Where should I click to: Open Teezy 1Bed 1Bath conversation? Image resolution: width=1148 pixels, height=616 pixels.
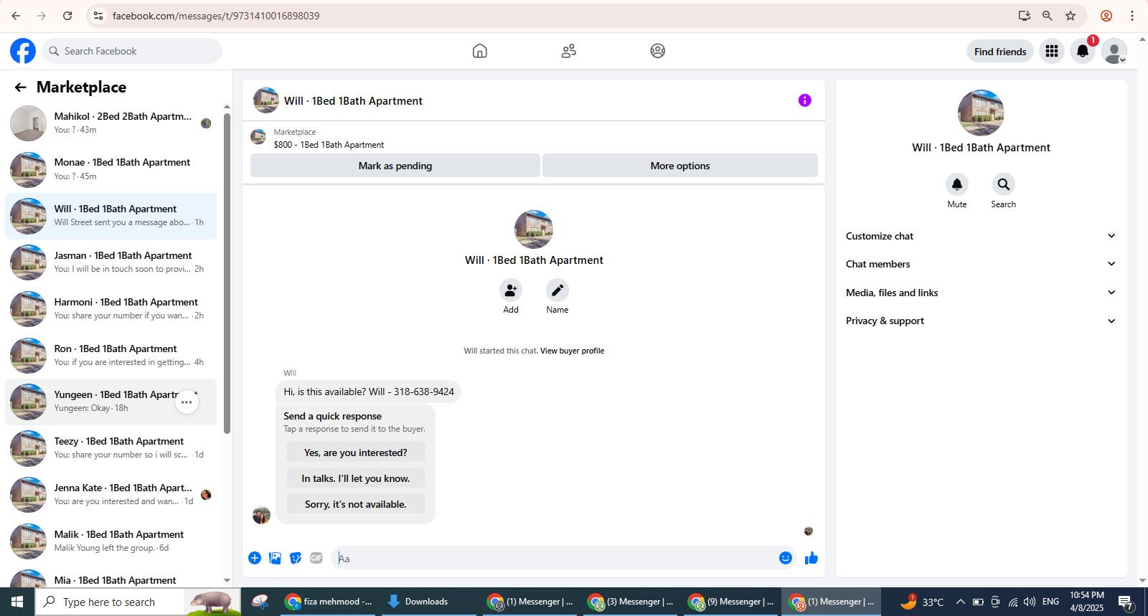111,448
